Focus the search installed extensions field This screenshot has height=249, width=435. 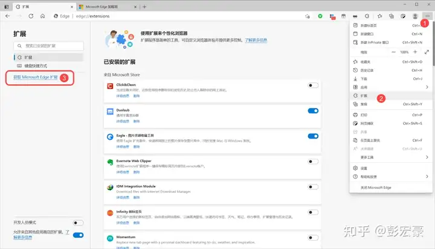coord(48,46)
